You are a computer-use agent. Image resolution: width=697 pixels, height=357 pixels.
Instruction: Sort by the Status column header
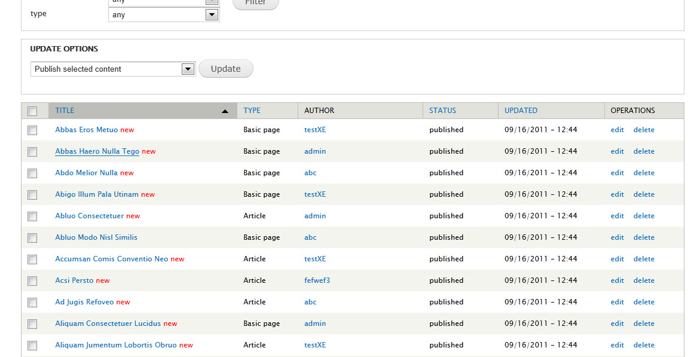pos(442,111)
